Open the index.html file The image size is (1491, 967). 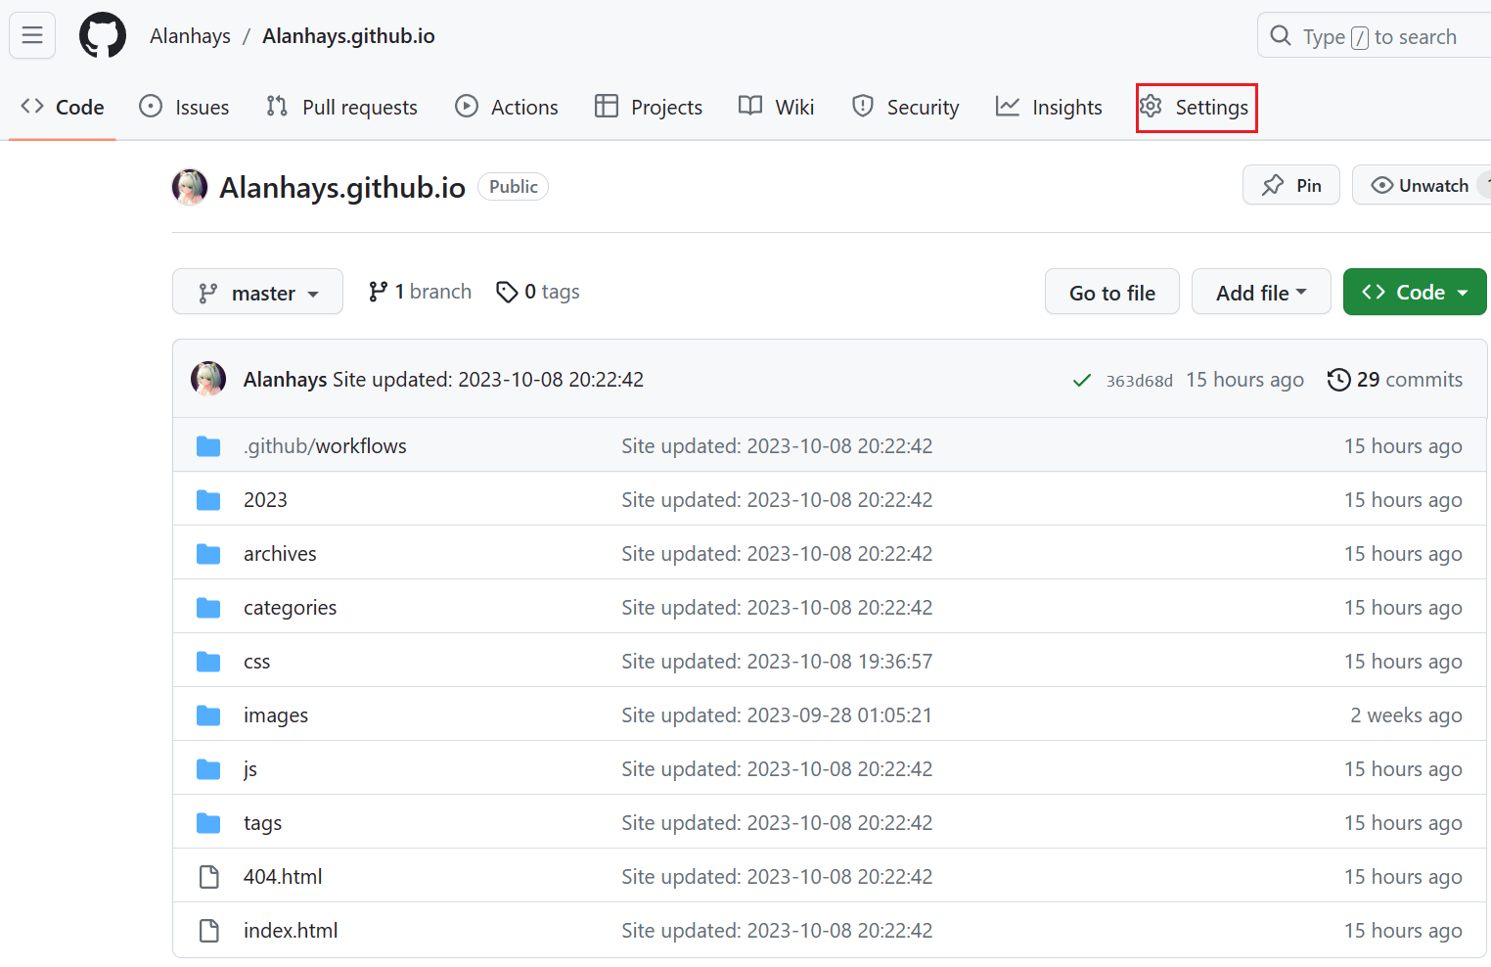click(291, 931)
